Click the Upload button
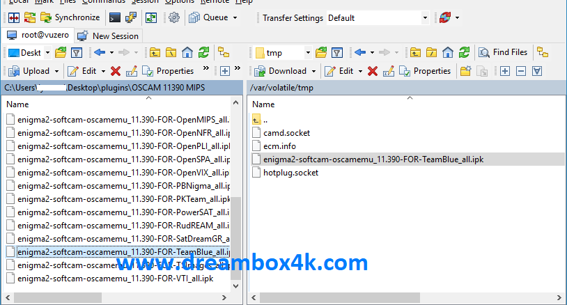567x305 pixels. pyautogui.click(x=29, y=71)
